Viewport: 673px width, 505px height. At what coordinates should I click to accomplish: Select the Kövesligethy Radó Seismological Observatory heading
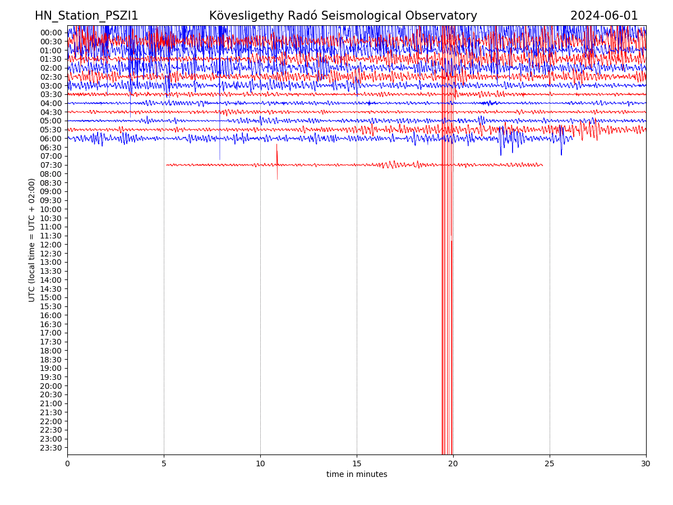pyautogui.click(x=343, y=16)
